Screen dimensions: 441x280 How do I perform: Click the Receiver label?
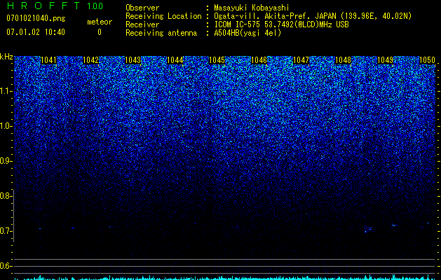(x=142, y=24)
